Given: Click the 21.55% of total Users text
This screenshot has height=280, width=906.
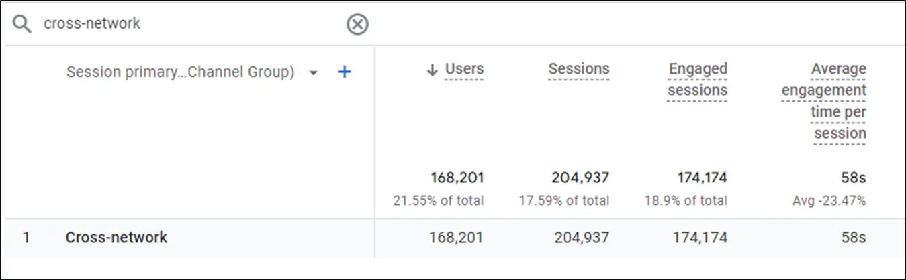Looking at the screenshot, I should pos(439,200).
